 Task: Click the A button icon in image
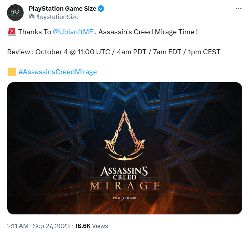pyautogui.click(x=124, y=198)
